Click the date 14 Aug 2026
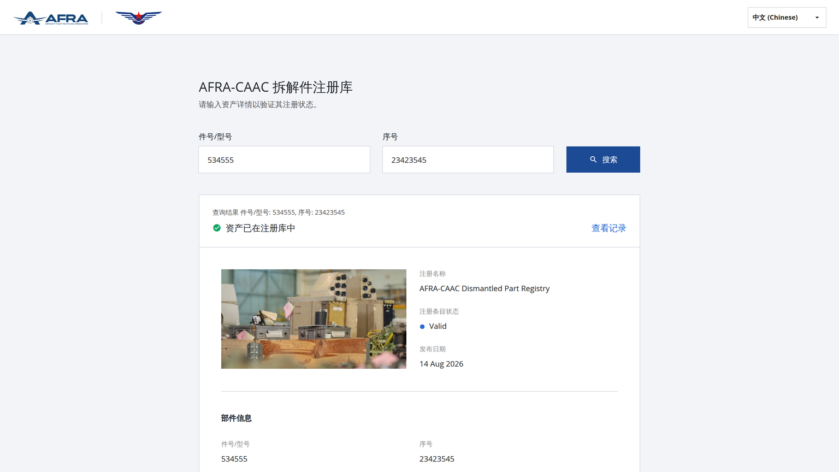The width and height of the screenshot is (839, 472). click(441, 364)
